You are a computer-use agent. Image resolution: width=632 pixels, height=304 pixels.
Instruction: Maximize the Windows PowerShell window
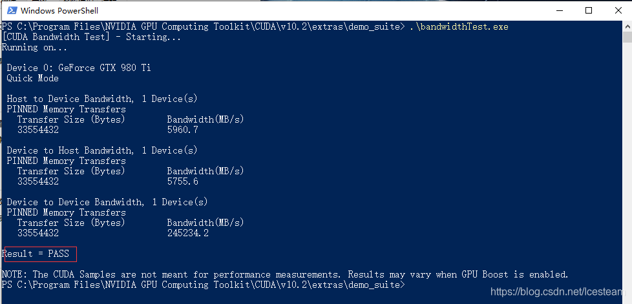pos(589,11)
